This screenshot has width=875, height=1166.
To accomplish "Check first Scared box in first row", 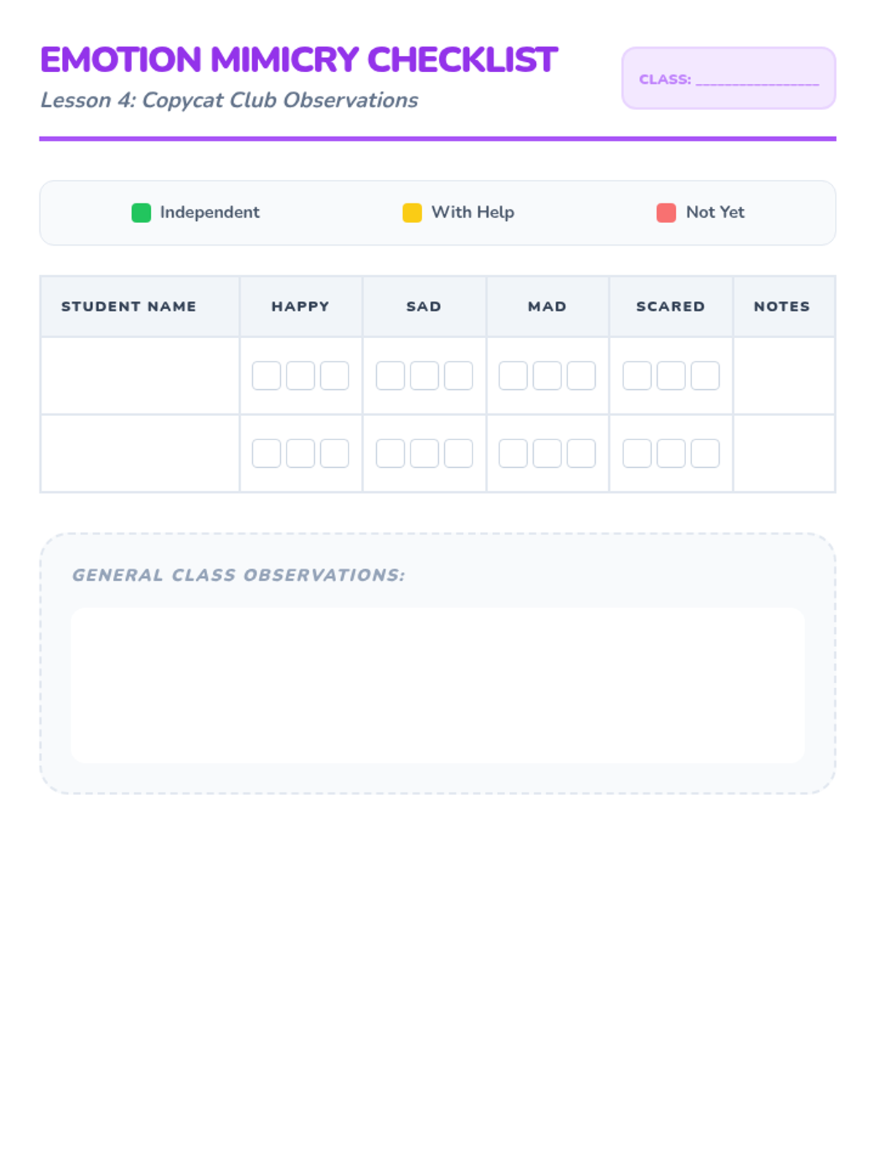I will (x=637, y=375).
